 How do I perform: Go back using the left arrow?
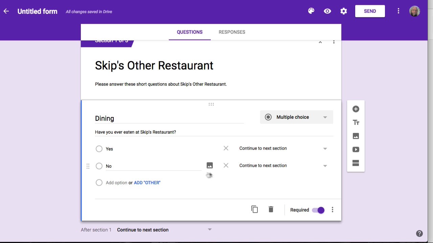click(x=6, y=11)
